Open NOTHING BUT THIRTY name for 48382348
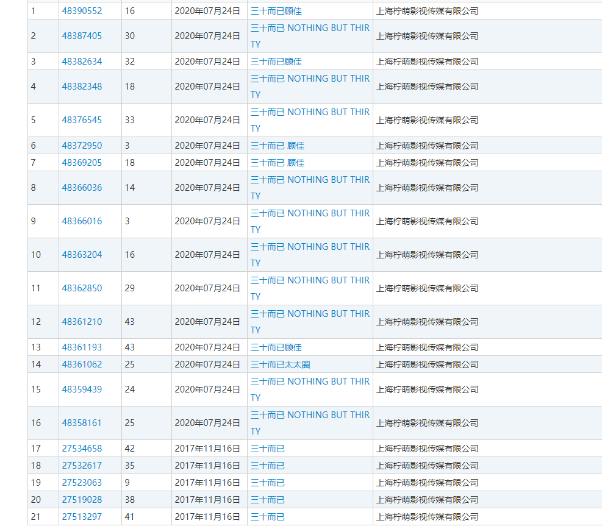 click(x=310, y=79)
